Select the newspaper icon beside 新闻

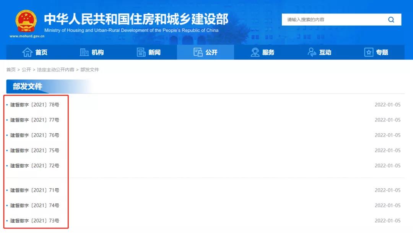point(141,52)
